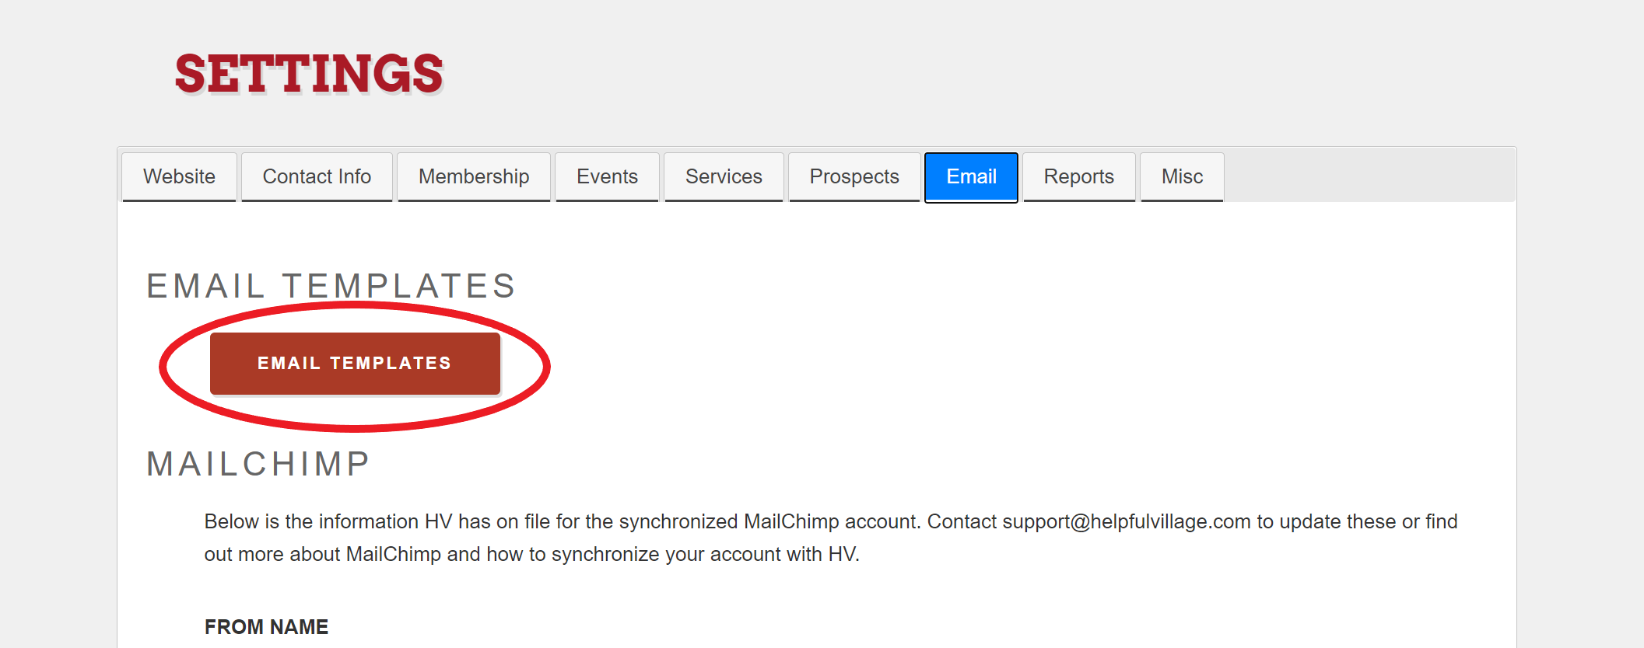Select the Membership tab
The image size is (1644, 648).
(474, 177)
